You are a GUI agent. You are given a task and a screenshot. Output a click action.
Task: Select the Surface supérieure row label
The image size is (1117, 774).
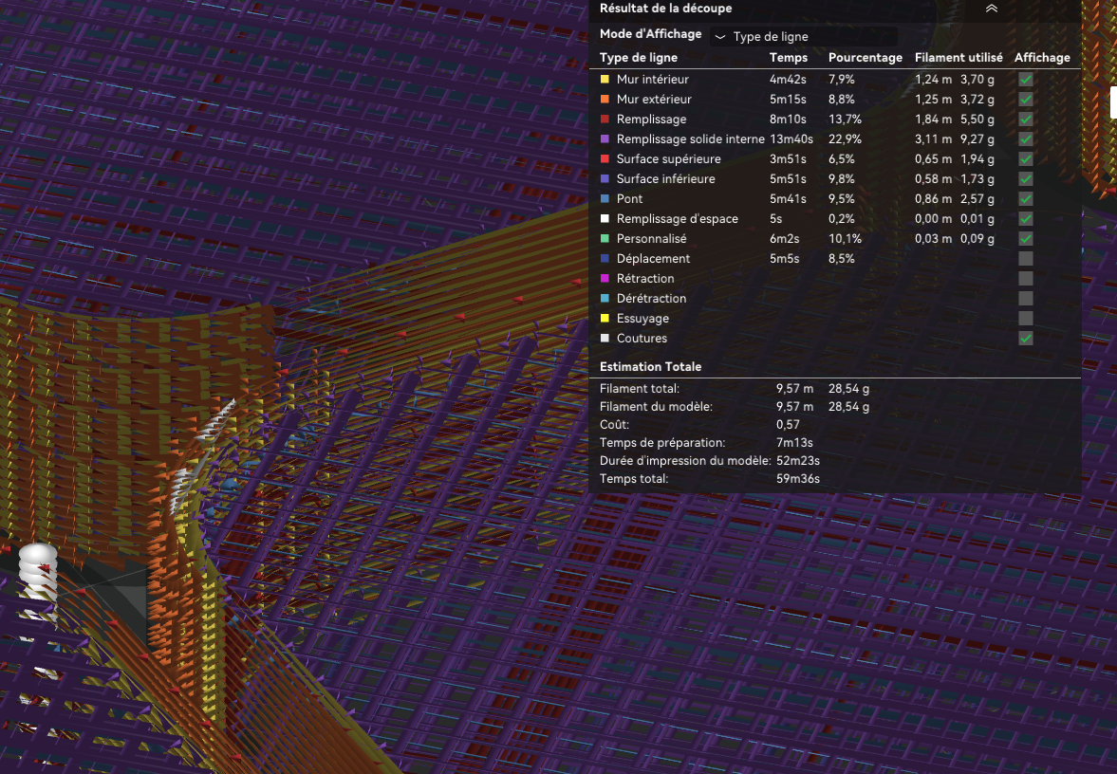point(668,158)
